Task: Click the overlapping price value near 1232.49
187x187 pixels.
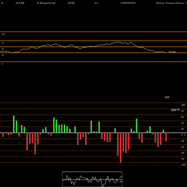Action: 175,110
